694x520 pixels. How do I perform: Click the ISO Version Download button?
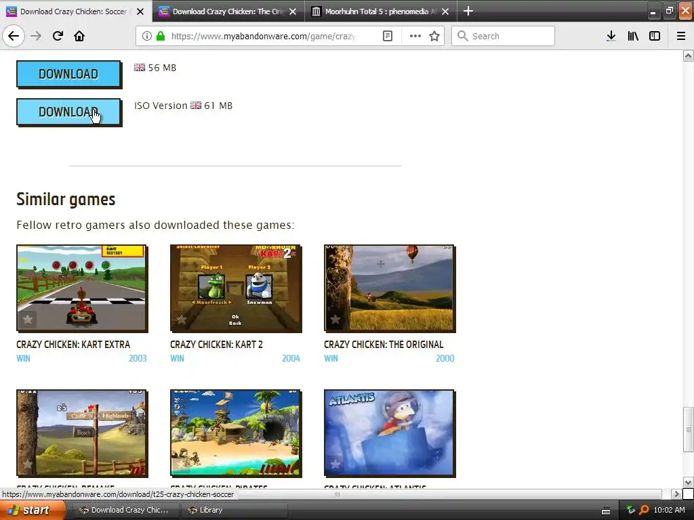pyautogui.click(x=68, y=112)
